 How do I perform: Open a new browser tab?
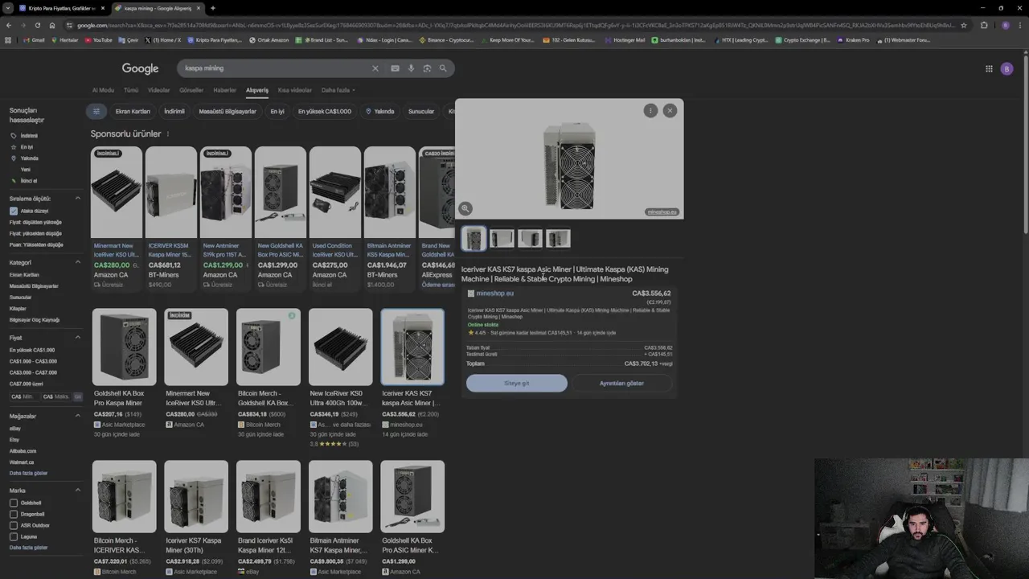pos(212,8)
